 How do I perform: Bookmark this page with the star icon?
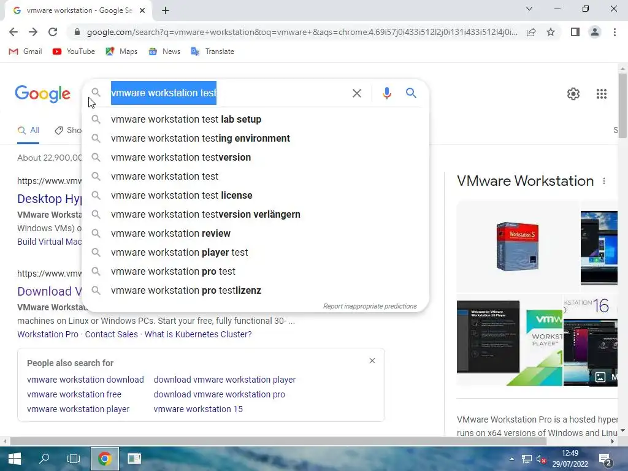tap(551, 32)
